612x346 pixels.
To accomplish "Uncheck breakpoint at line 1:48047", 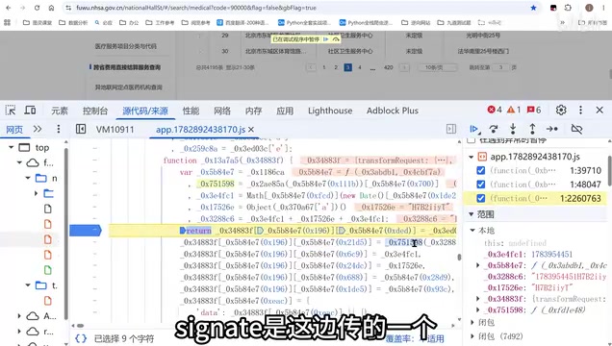I will pyautogui.click(x=481, y=185).
